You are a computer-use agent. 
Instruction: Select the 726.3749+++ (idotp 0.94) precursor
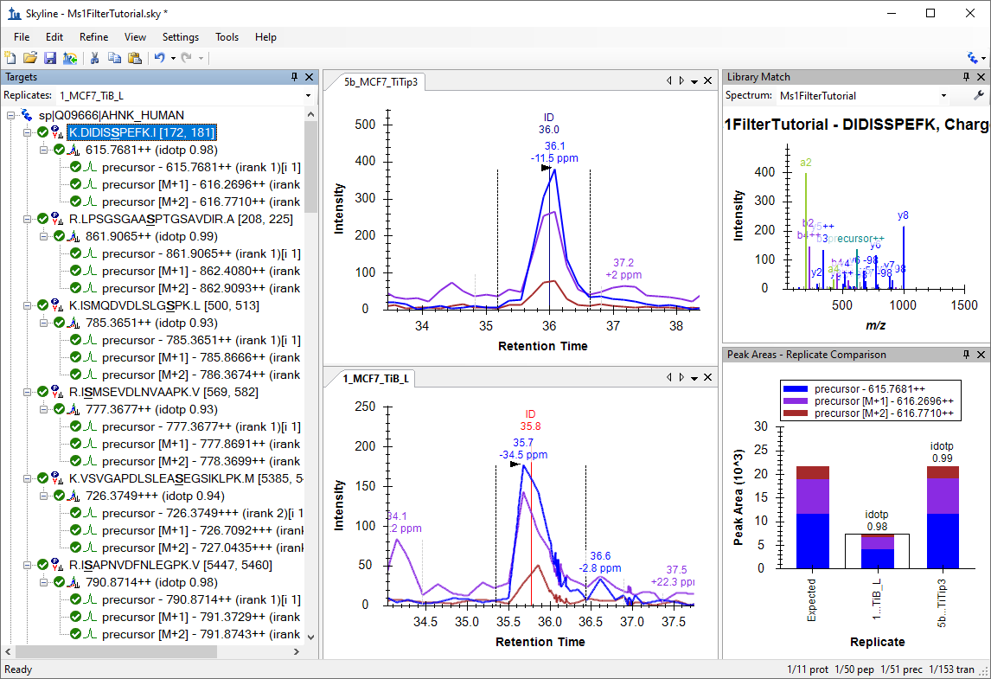click(x=155, y=496)
